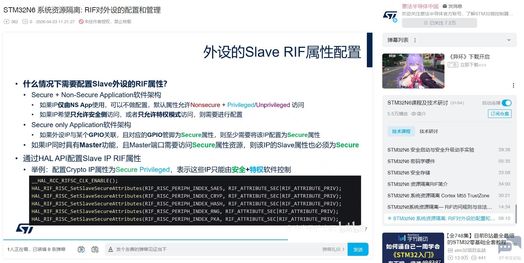Image resolution: width=524 pixels, height=263 pixels.
Task: Click 立即下载<<< ad link
Action: 473,65
